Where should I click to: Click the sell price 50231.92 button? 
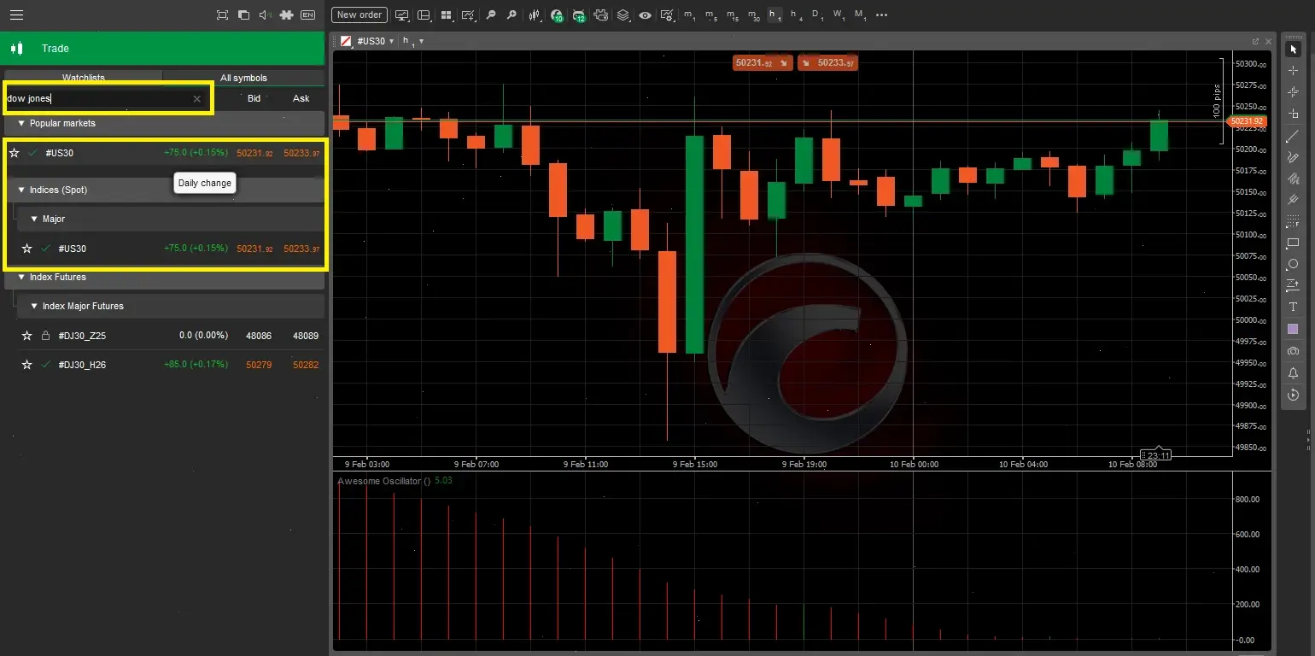pyautogui.click(x=761, y=62)
